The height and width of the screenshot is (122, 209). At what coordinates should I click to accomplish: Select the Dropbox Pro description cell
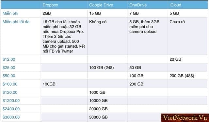(64, 36)
